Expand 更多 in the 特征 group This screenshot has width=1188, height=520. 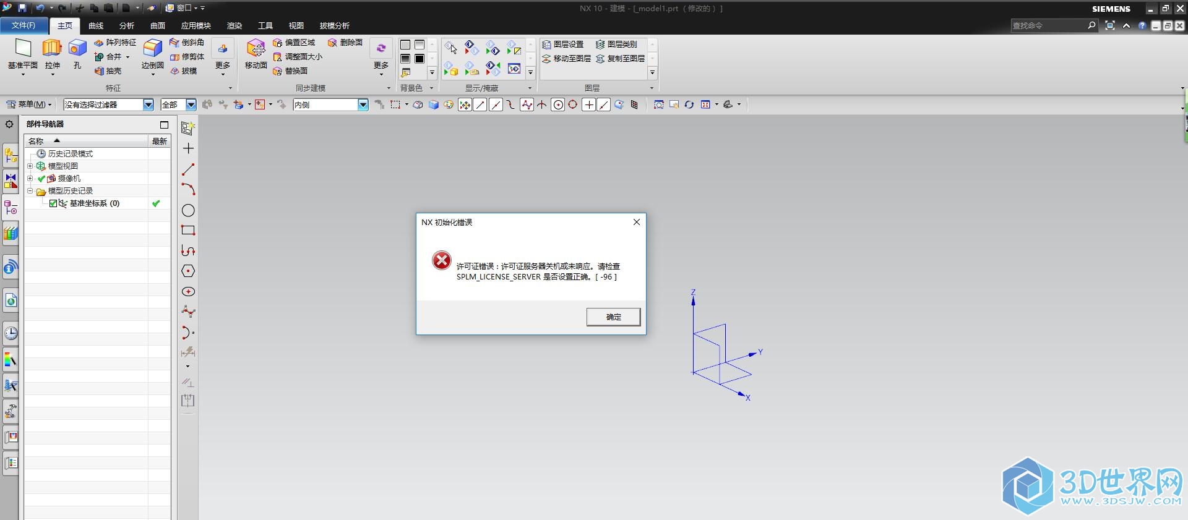click(x=223, y=57)
